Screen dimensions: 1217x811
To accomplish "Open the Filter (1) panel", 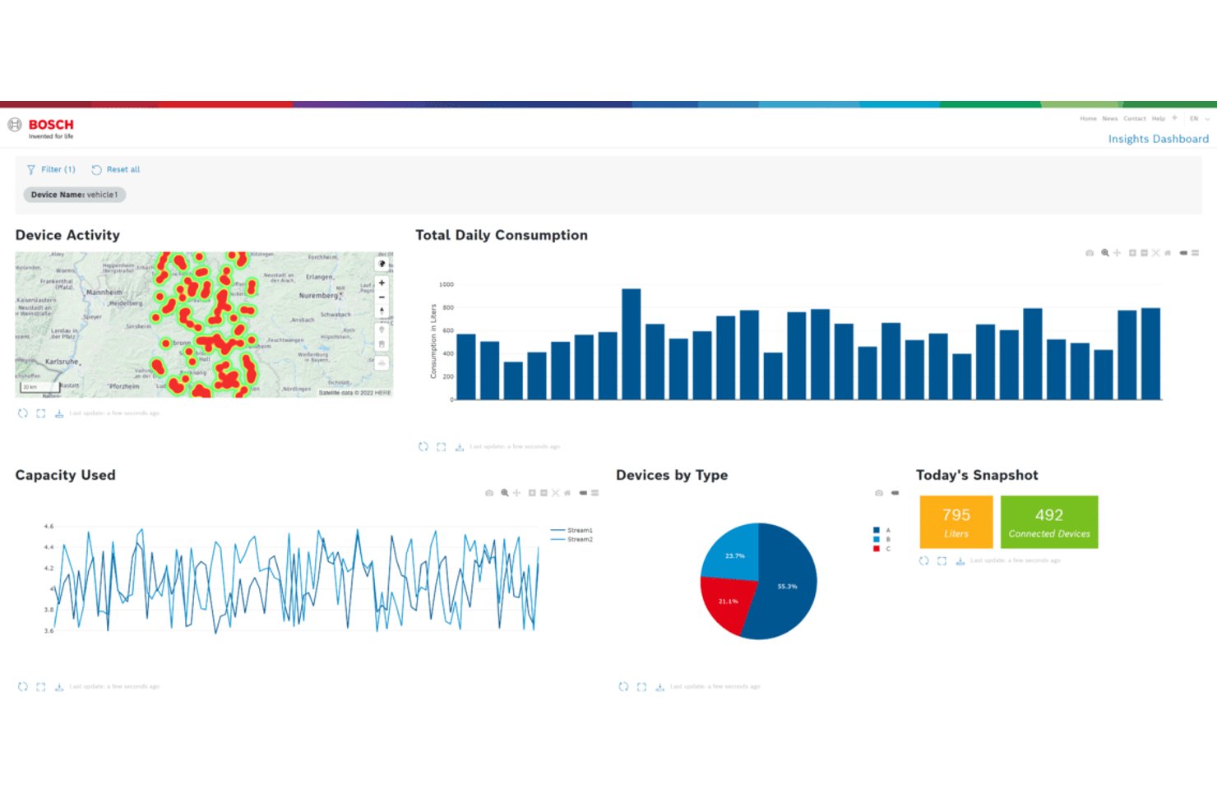I will coord(51,169).
